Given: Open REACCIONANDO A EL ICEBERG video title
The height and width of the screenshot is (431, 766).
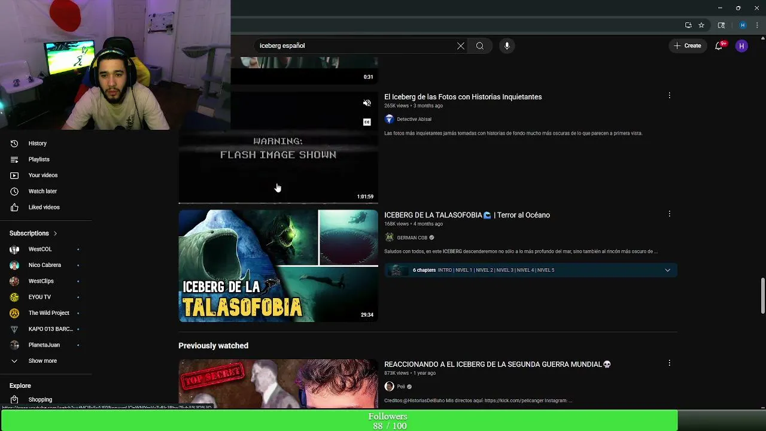Looking at the screenshot, I should tap(497, 364).
